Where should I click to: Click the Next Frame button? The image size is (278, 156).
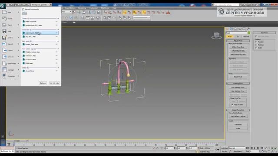258,148
